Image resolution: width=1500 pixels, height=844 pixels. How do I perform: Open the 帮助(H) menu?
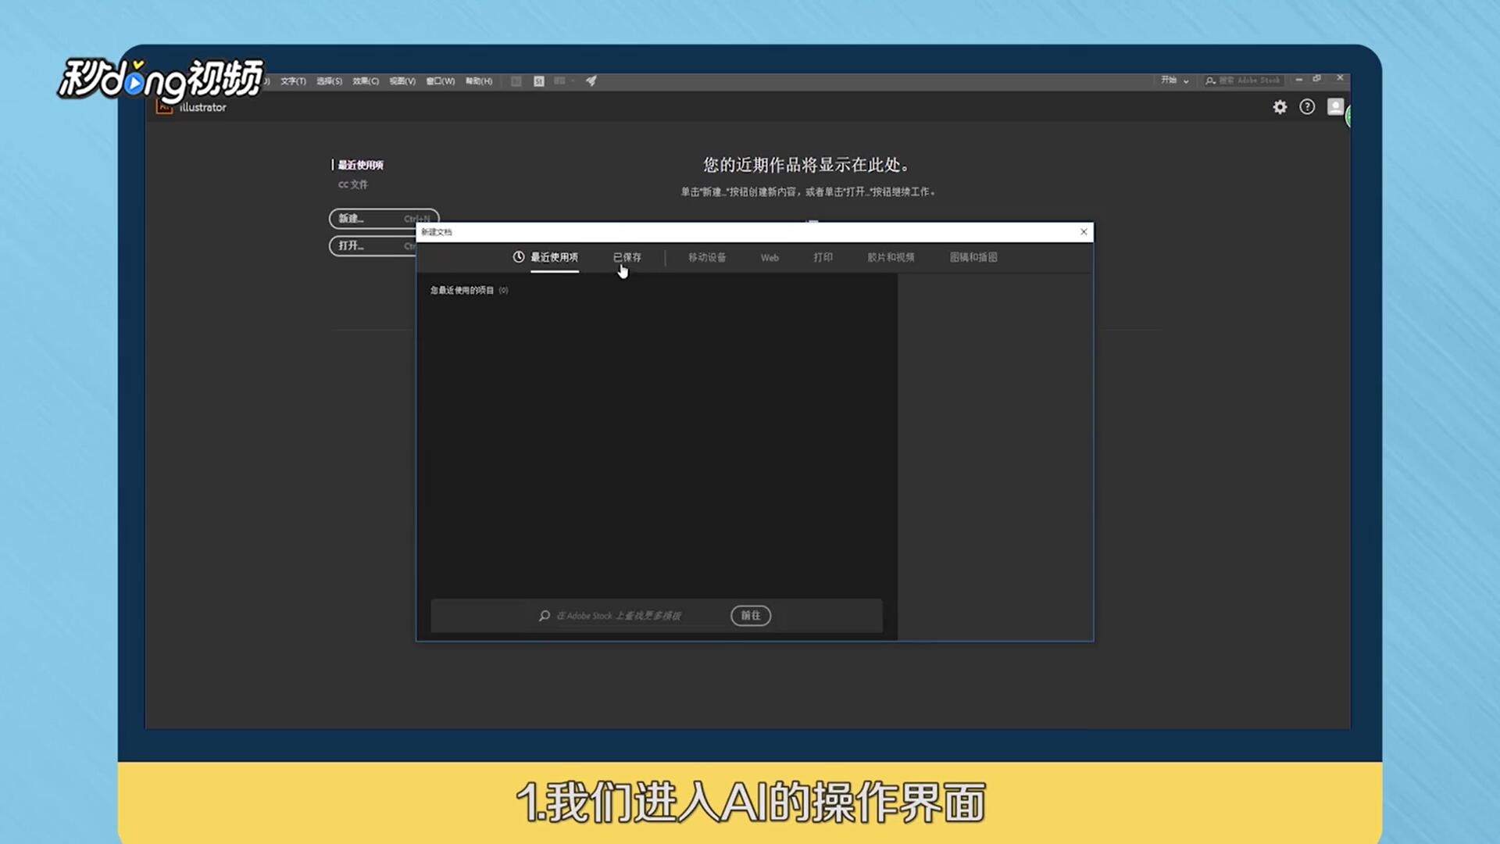tap(479, 81)
